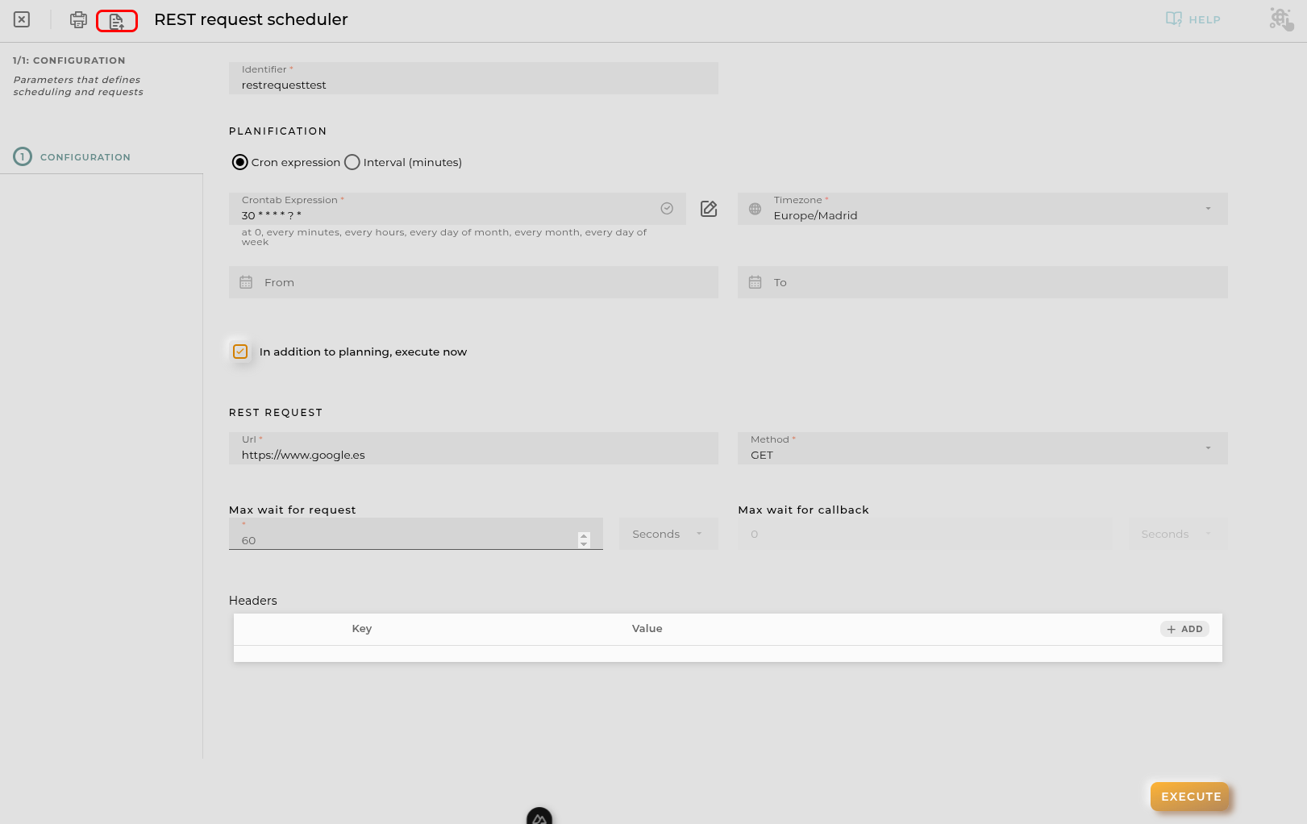1307x824 pixels.
Task: Toggle the execute now checkbox
Action: tap(240, 352)
